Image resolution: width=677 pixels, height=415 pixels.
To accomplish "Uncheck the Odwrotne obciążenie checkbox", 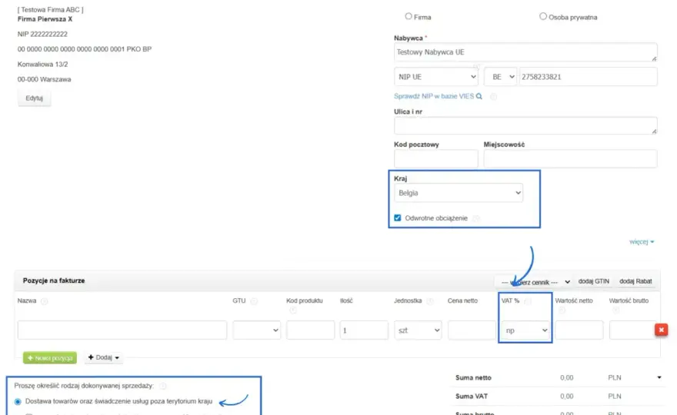I will tap(397, 217).
